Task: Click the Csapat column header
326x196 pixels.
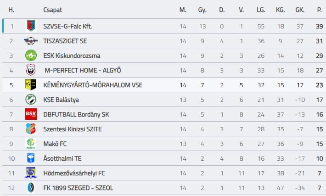Action: pos(53,10)
